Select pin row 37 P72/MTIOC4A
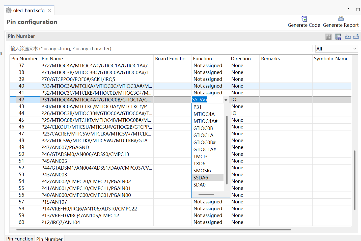 [181, 66]
